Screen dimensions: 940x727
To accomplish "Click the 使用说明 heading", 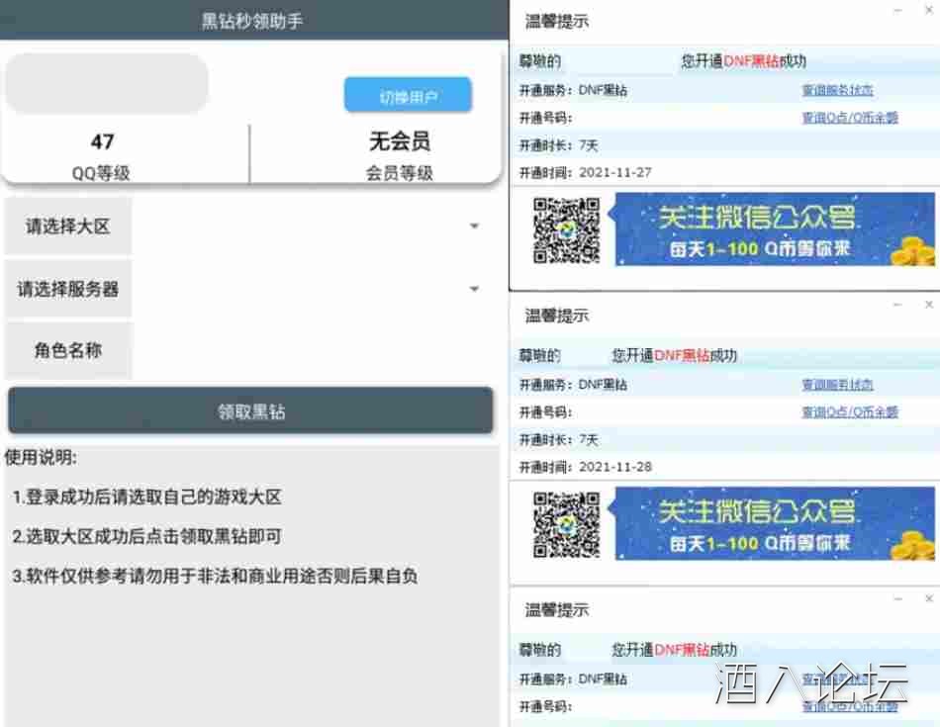I will click(x=41, y=457).
